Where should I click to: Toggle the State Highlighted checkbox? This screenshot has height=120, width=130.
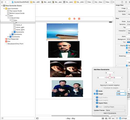(127, 14)
